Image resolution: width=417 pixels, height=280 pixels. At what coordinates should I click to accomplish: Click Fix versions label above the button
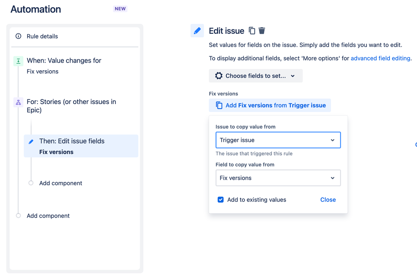click(x=223, y=94)
